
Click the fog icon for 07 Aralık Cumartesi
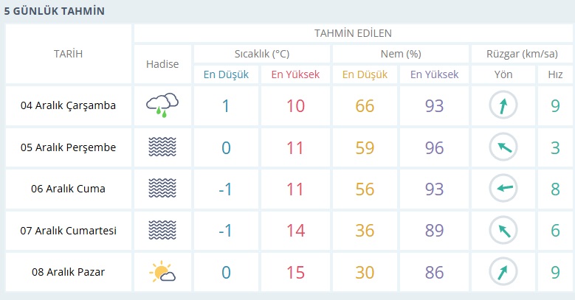(x=162, y=231)
